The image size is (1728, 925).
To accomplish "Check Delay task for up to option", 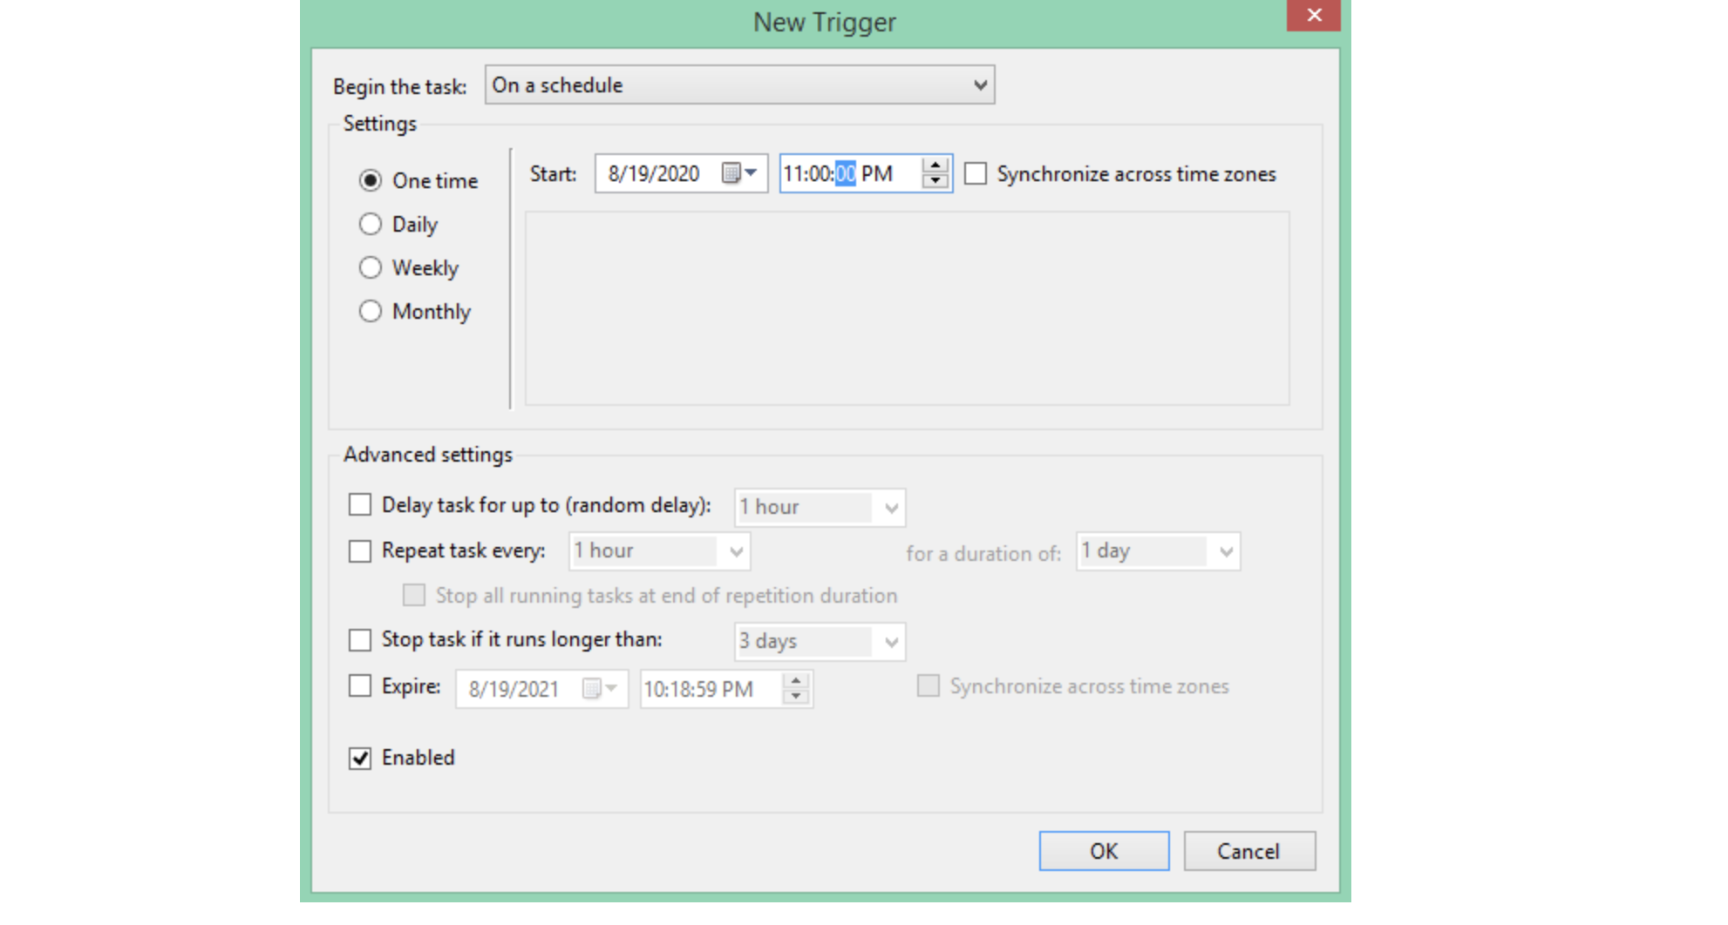I will (x=360, y=505).
